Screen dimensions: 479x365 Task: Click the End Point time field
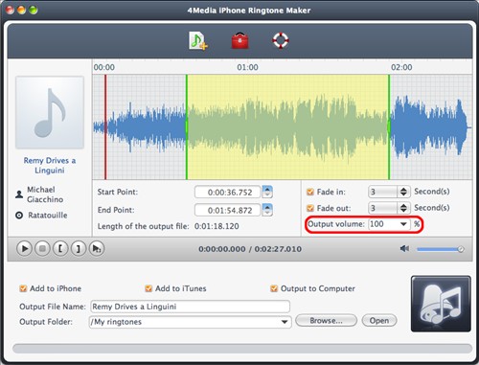pos(228,210)
